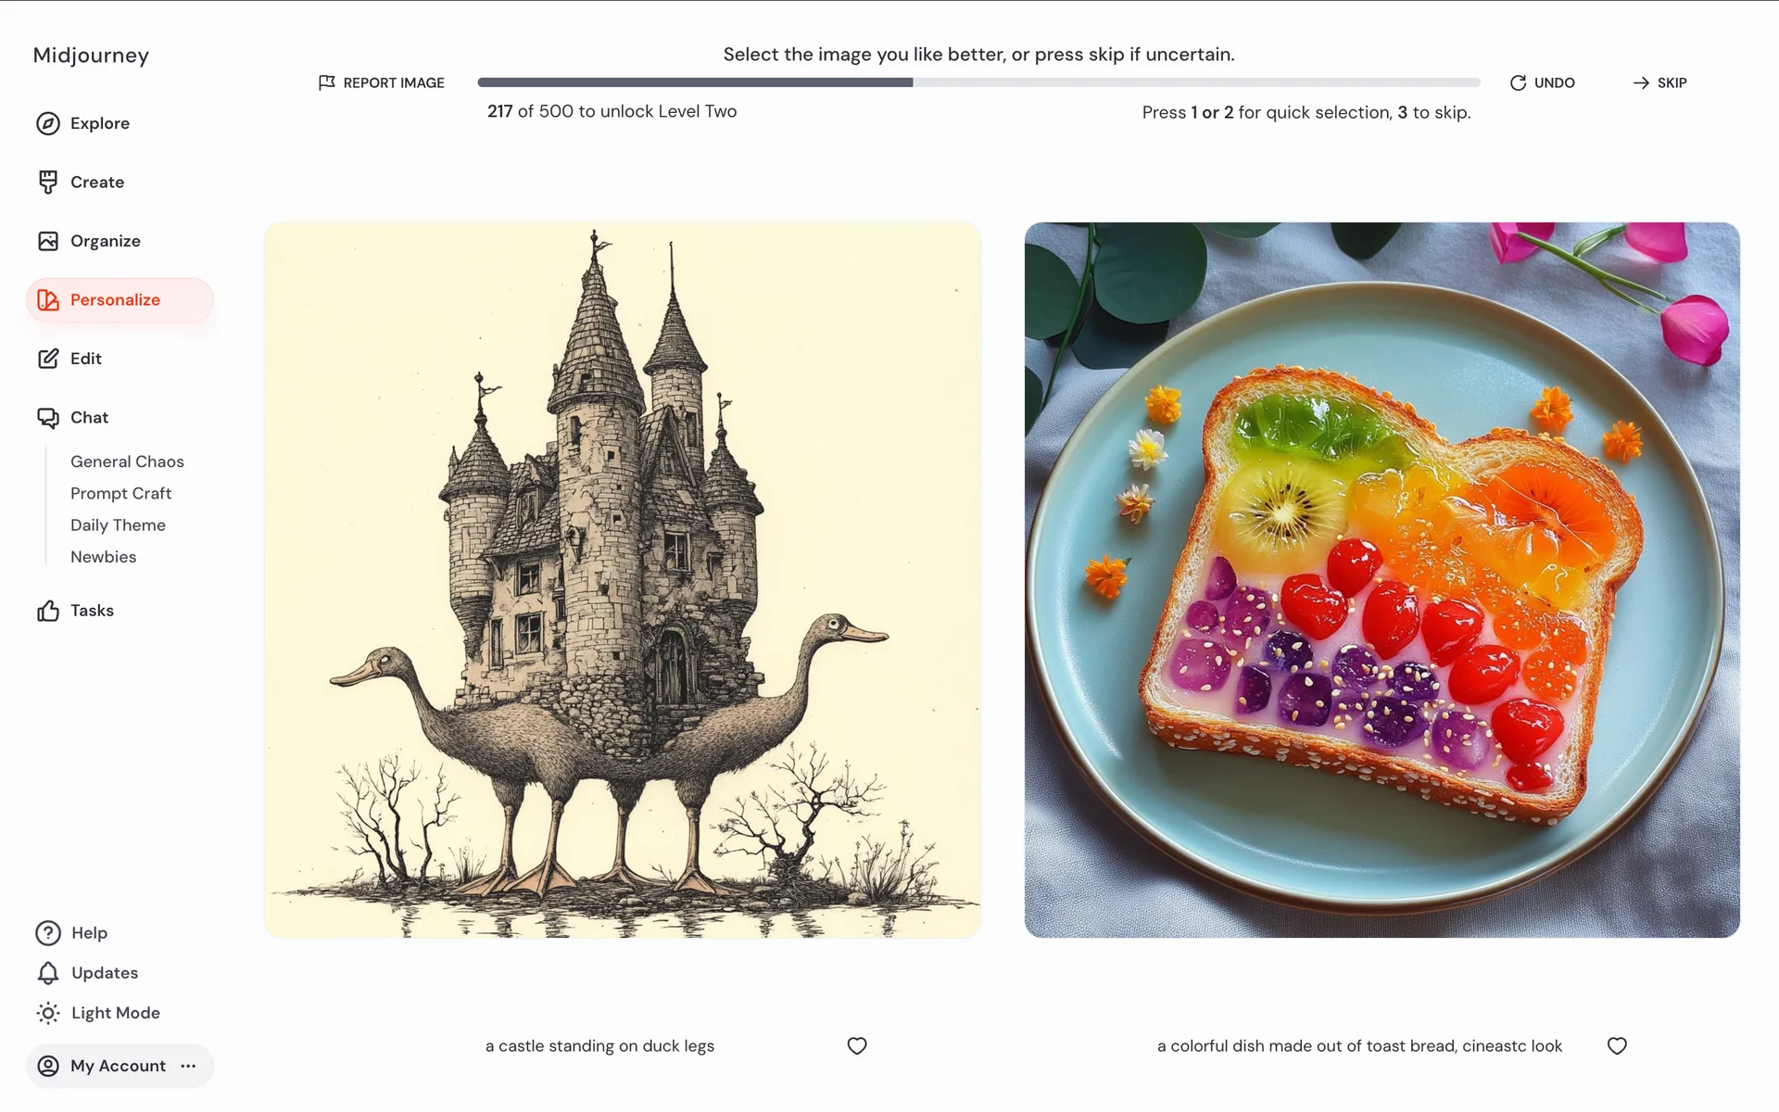Open the Help question mark icon
Image resolution: width=1779 pixels, height=1112 pixels.
pyautogui.click(x=48, y=933)
